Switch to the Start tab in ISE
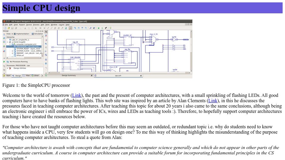 click(7, 76)
